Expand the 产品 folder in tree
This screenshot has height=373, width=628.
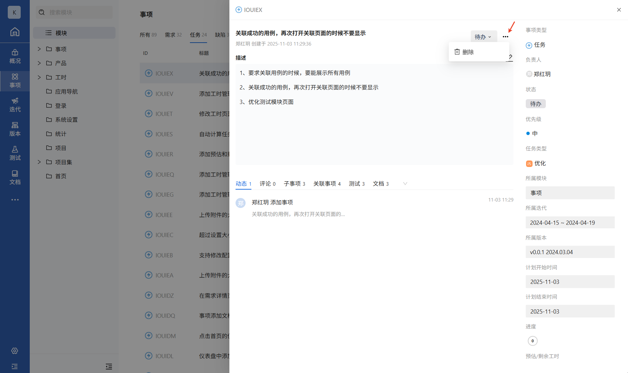click(x=39, y=63)
